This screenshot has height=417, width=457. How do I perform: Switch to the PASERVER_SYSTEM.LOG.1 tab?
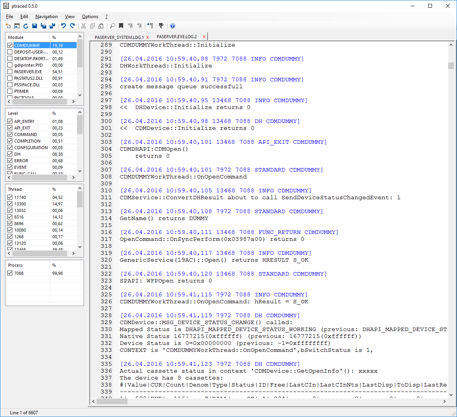(x=119, y=37)
